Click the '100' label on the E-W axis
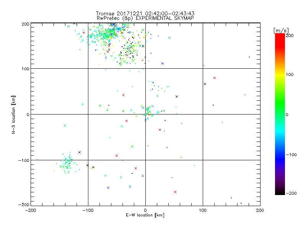Viewport: 306px width, 229px height. tap(203, 210)
